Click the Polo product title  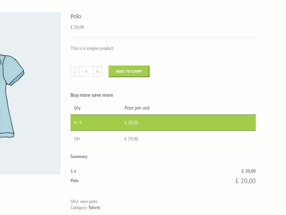pos(76,16)
